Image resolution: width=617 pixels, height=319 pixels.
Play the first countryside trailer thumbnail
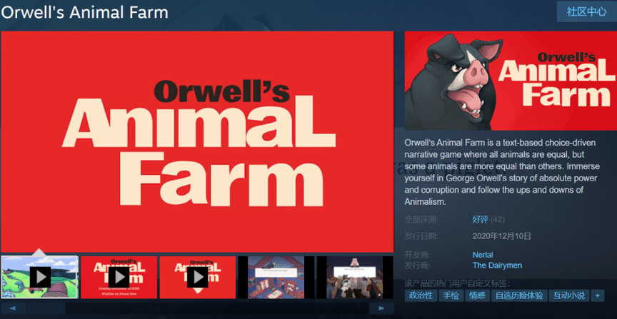[40, 278]
